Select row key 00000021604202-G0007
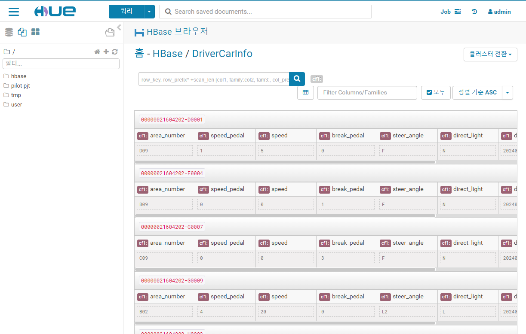 pyautogui.click(x=172, y=227)
